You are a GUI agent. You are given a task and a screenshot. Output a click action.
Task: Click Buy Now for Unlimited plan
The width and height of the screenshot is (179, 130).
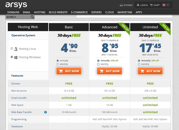[x=150, y=71]
